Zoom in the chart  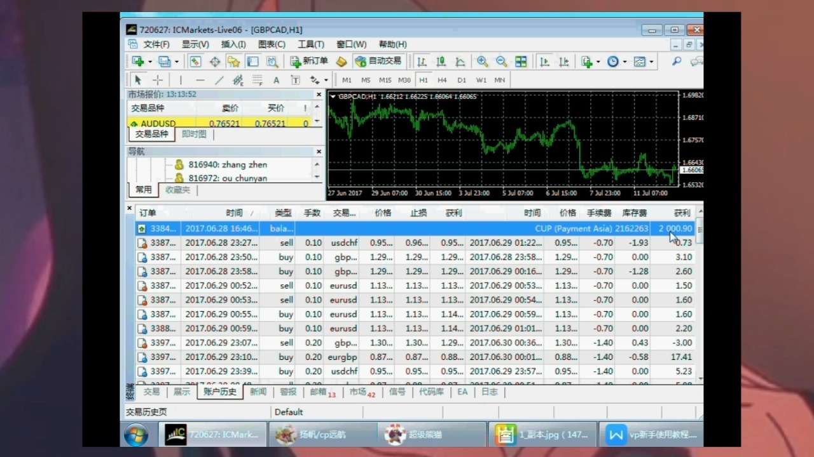pos(483,62)
